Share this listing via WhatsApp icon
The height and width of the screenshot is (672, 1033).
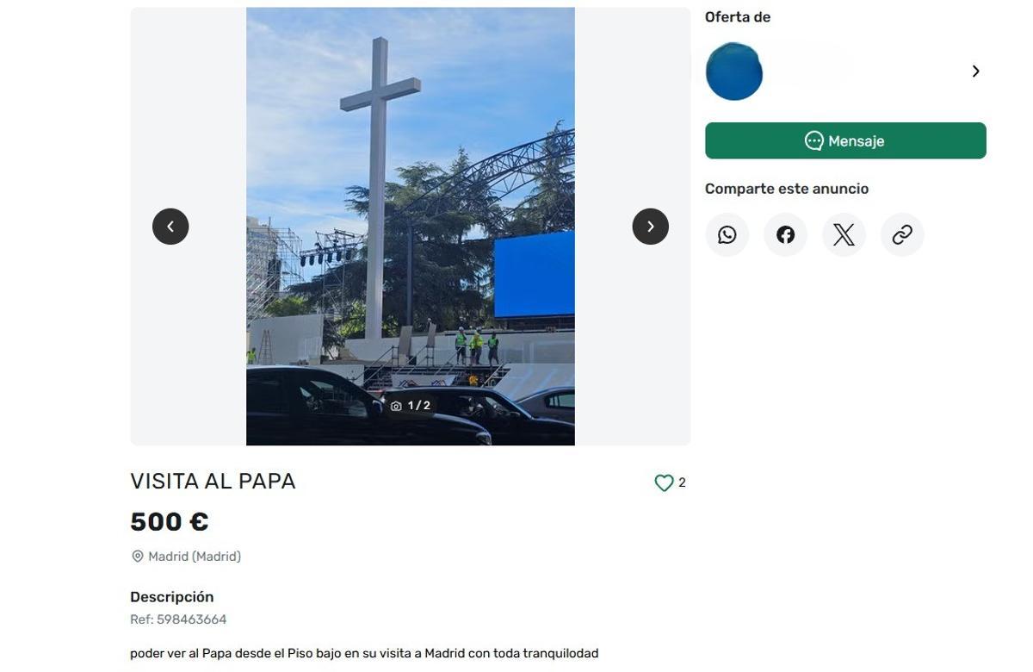[x=727, y=234]
